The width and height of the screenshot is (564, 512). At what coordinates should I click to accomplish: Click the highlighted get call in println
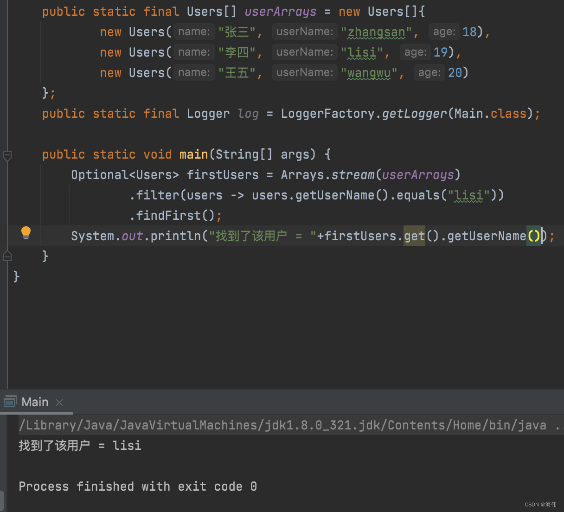tap(414, 236)
